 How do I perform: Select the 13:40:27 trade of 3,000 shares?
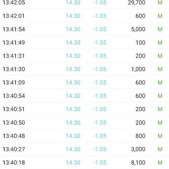tap(84, 149)
